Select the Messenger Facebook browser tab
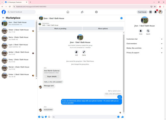The width and height of the screenshot is (166, 120). tap(16, 2)
